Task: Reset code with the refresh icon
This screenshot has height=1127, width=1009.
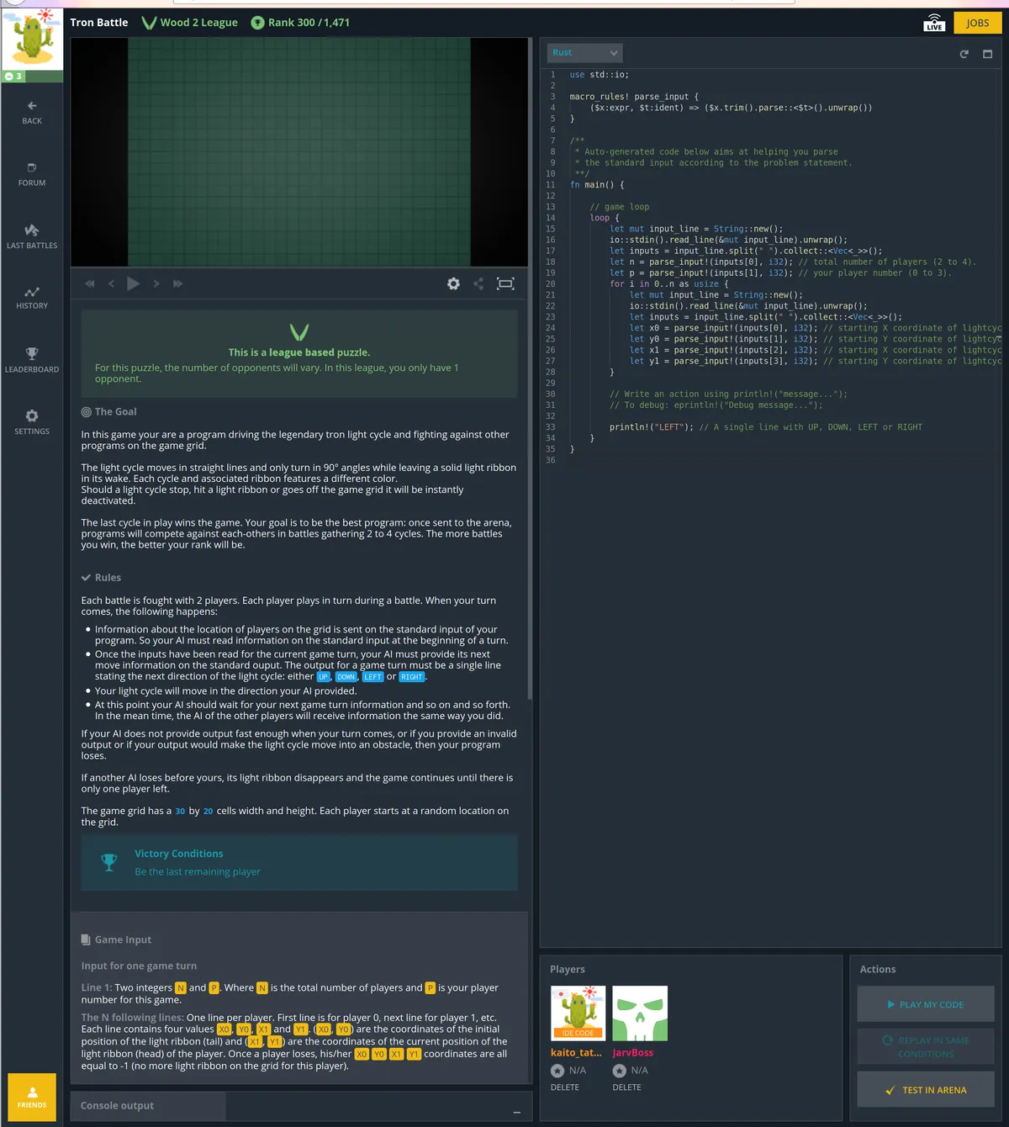Action: (964, 54)
